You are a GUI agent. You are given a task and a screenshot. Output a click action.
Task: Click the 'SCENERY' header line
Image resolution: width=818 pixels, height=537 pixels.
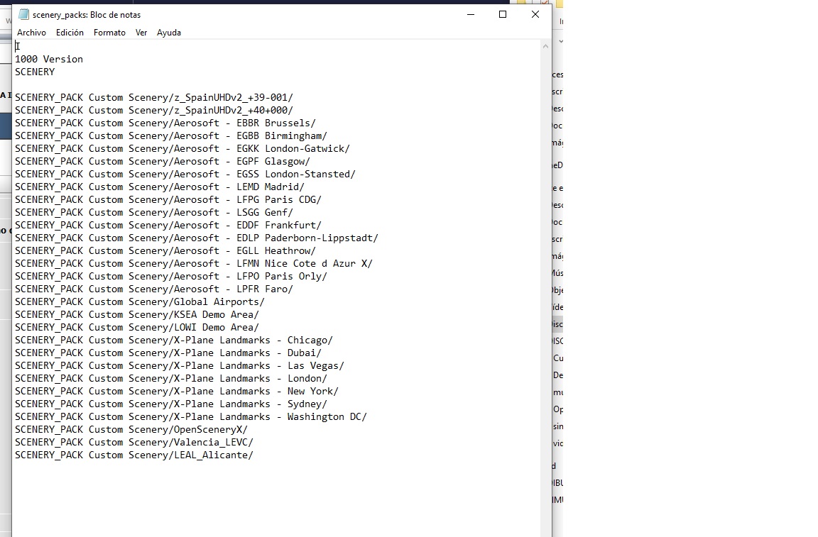point(35,72)
